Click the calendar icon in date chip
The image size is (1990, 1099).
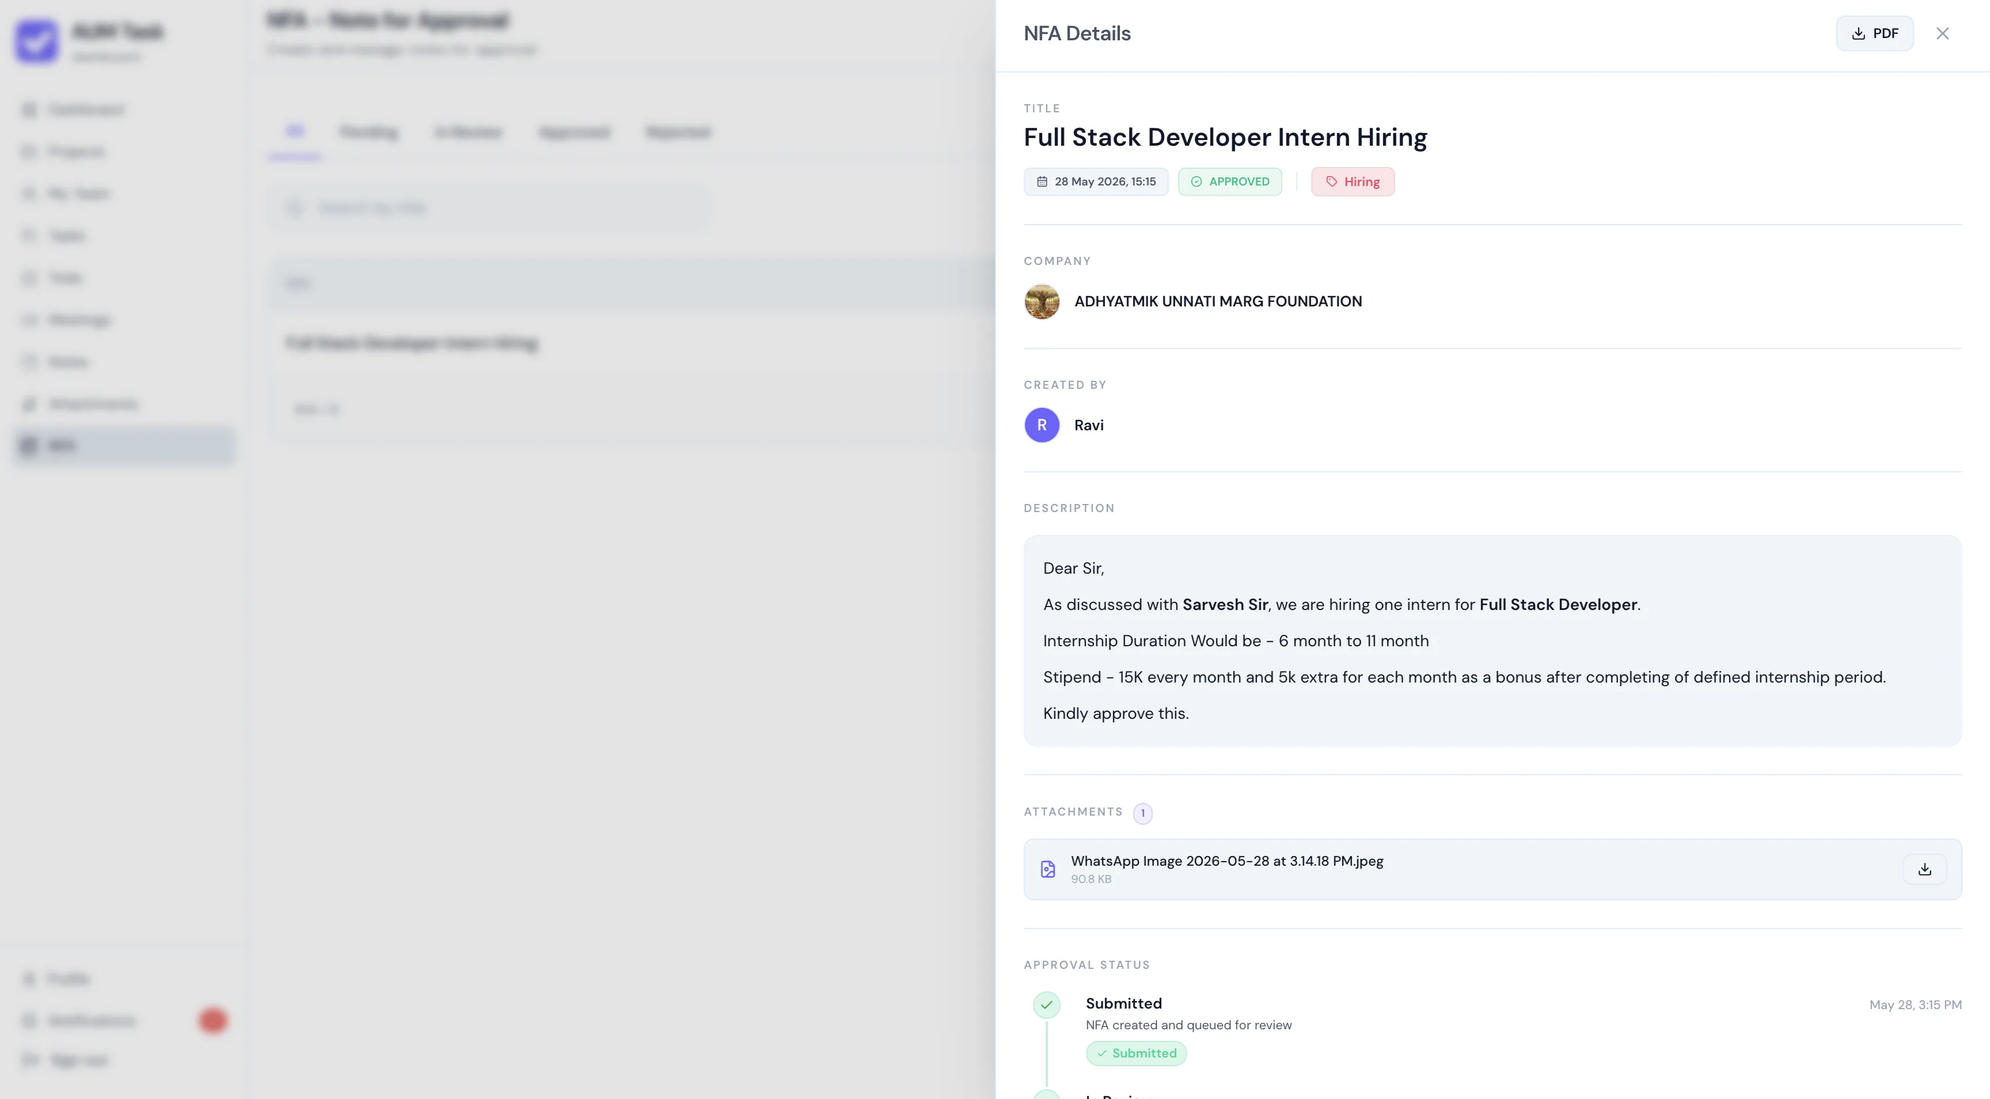[x=1041, y=181]
